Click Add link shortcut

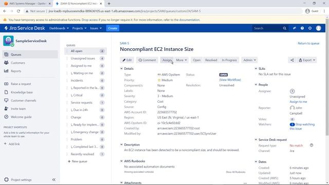(12, 144)
